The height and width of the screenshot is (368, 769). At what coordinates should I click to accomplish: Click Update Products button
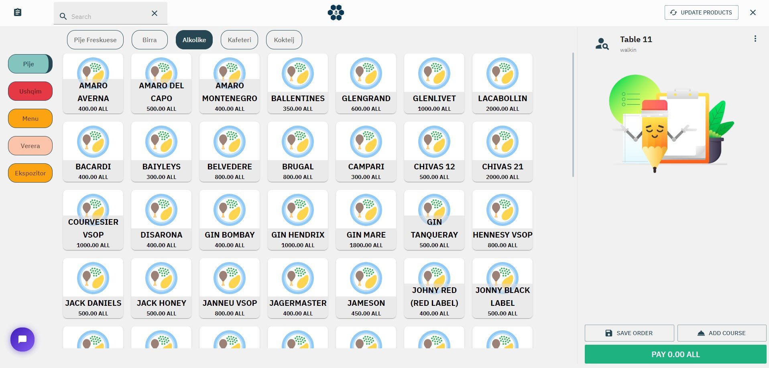point(701,12)
